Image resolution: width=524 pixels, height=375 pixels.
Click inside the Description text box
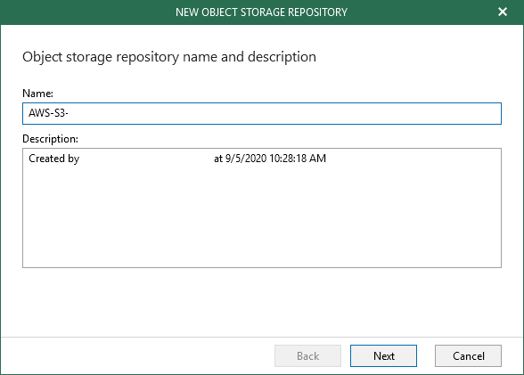[262, 208]
